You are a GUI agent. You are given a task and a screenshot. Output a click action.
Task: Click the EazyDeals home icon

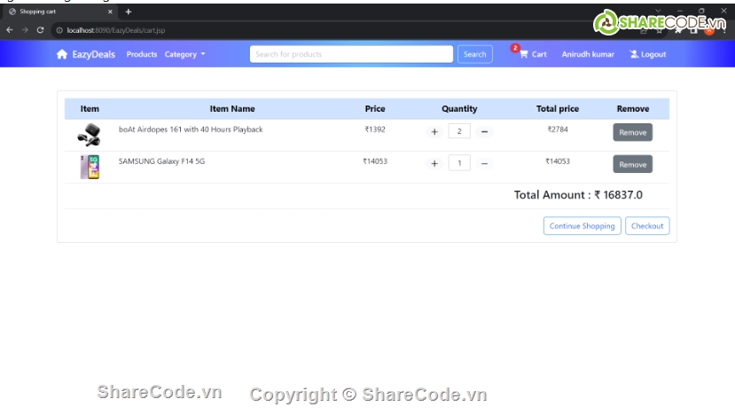[x=62, y=54]
